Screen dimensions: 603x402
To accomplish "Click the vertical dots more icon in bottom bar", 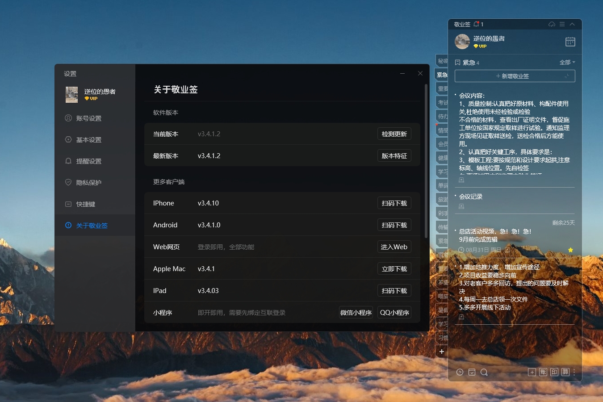I will [x=574, y=372].
